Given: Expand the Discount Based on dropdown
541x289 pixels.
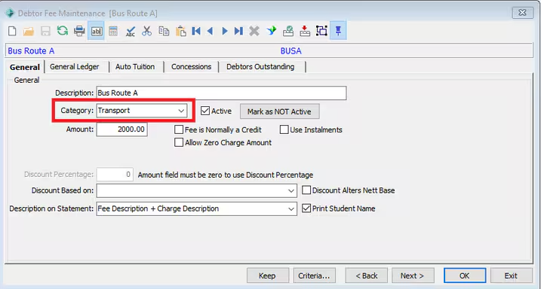Looking at the screenshot, I should 197,190.
